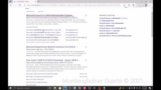This screenshot has width=161, height=90.
Task: Open Free 9.0.21022.8 vcredist Download sublink
Action: [x=36, y=82]
